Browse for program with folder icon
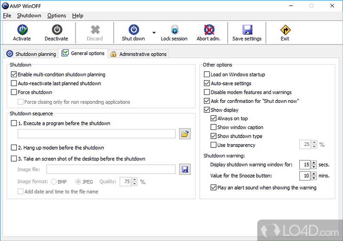343x241 pixels. [185, 134]
